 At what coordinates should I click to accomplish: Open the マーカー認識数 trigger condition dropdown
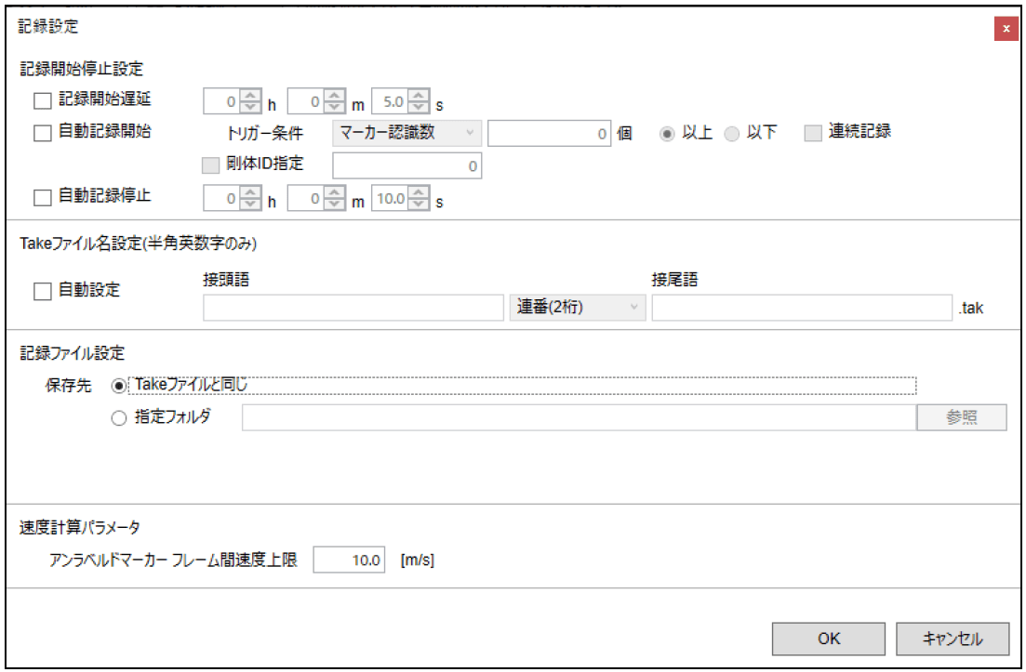[407, 133]
